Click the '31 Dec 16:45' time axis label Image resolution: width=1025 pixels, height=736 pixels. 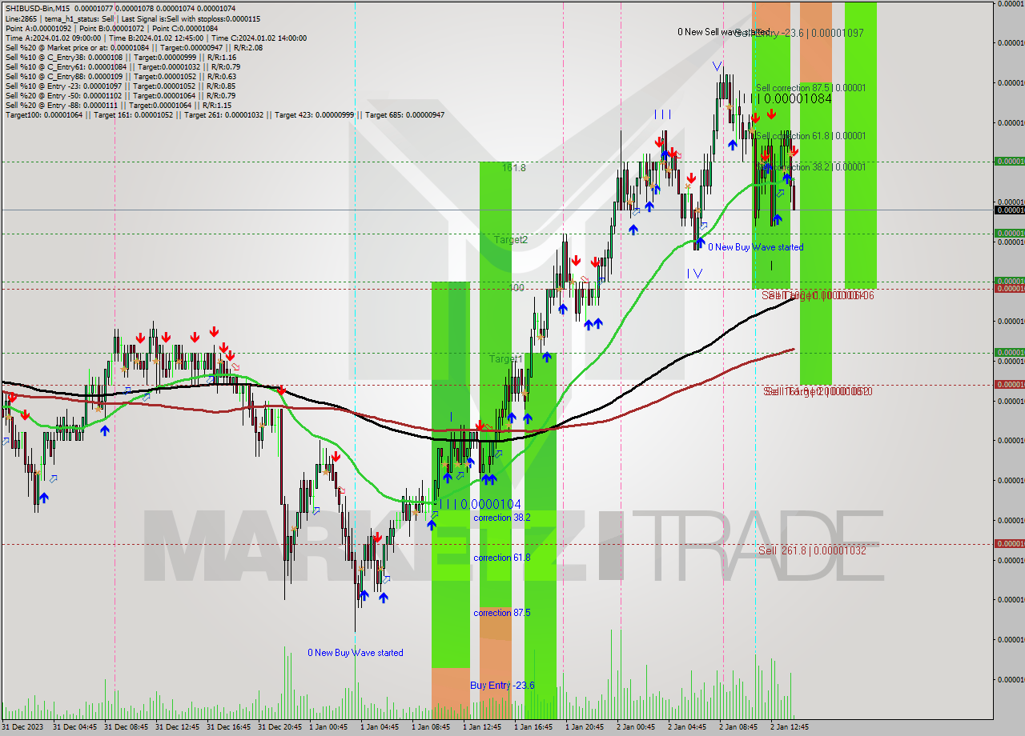228,727
